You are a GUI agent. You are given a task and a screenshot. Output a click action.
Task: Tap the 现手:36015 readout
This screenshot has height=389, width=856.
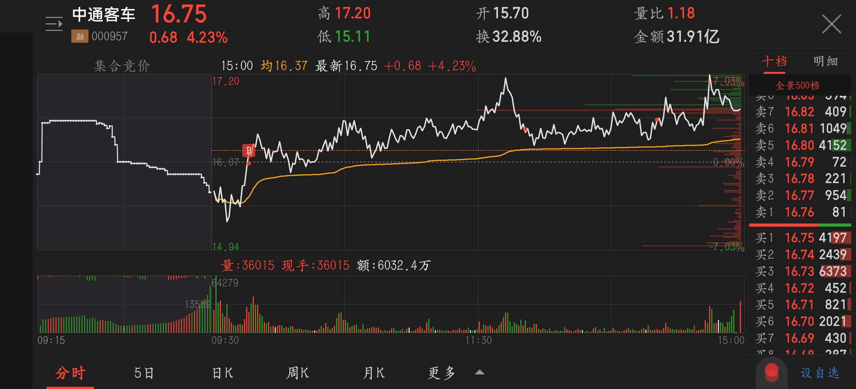click(x=316, y=265)
